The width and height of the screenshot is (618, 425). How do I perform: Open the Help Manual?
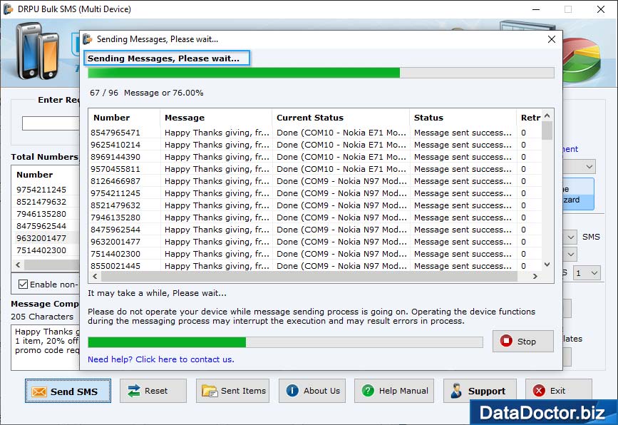point(394,391)
